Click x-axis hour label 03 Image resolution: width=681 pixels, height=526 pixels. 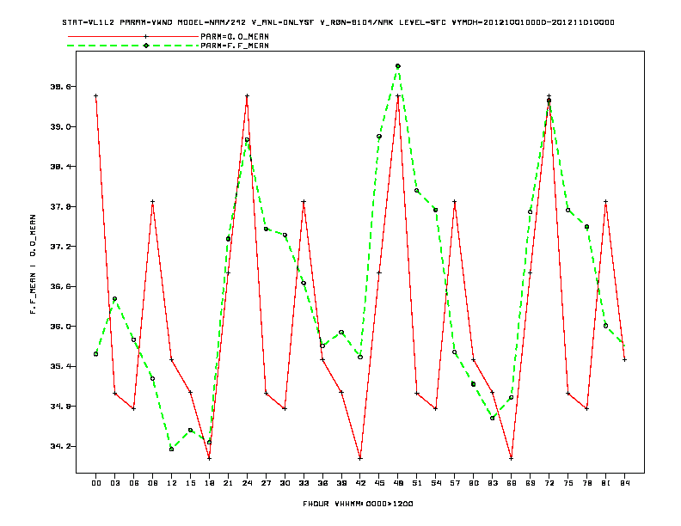pyautogui.click(x=114, y=483)
